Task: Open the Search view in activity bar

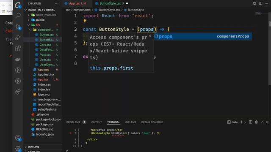Action: [x=18, y=16]
